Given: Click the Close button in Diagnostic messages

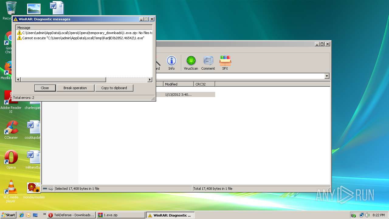Looking at the screenshot, I should [45, 88].
